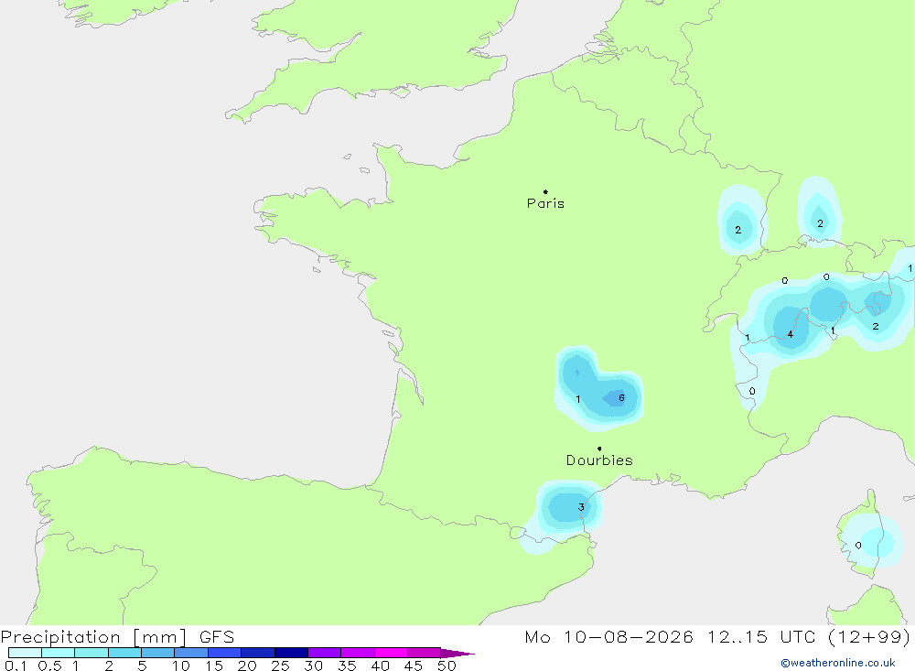
Task: Click the 3 mm value near the Pyrenees
Action: pyautogui.click(x=581, y=507)
